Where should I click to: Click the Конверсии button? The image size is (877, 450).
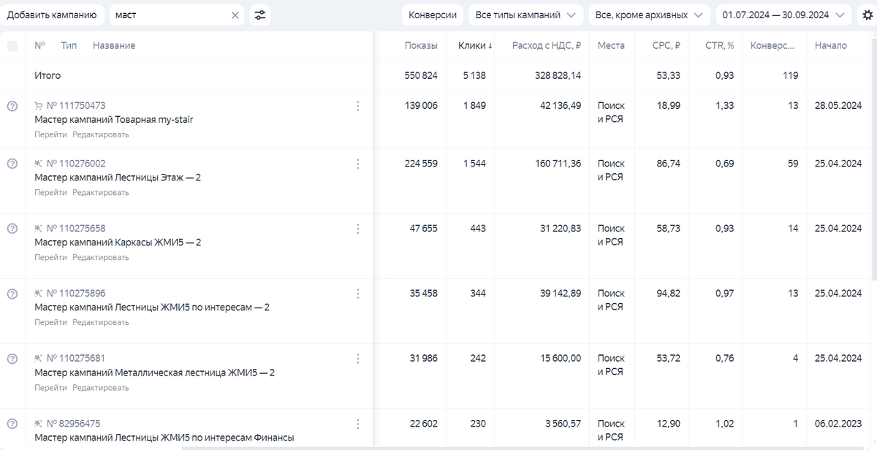[x=433, y=15]
